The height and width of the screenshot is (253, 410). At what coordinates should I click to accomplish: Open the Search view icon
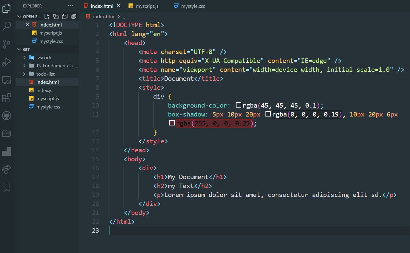pyautogui.click(x=7, y=26)
